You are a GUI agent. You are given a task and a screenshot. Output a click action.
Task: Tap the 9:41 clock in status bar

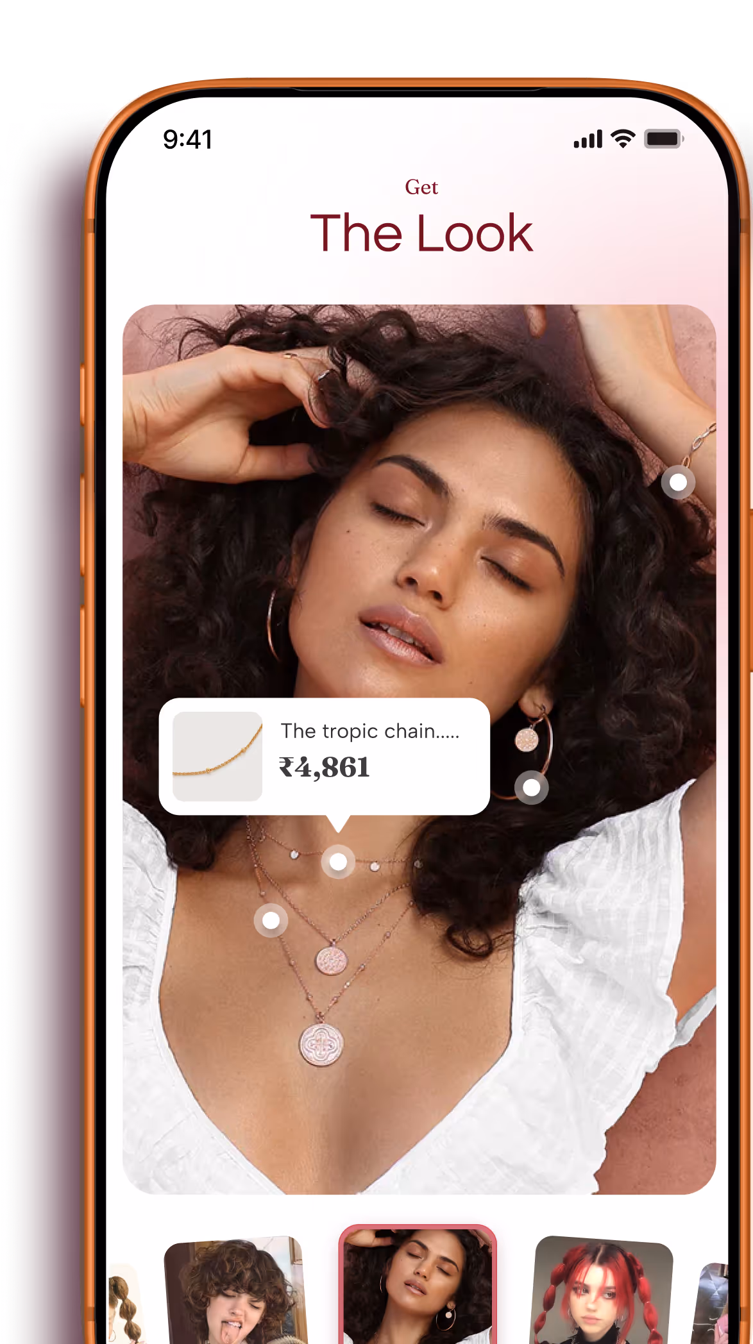[187, 139]
